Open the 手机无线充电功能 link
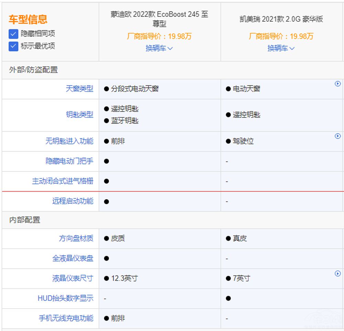Screen dimensions: 344x331 coord(66,318)
